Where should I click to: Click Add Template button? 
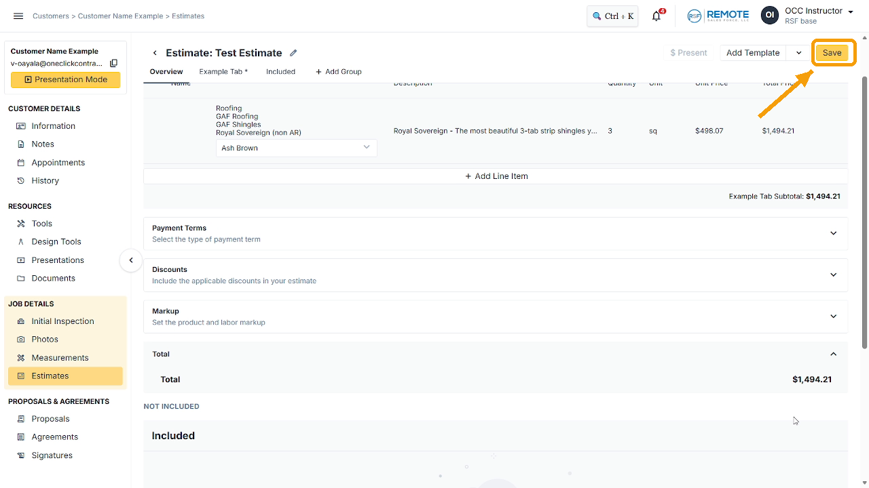753,53
